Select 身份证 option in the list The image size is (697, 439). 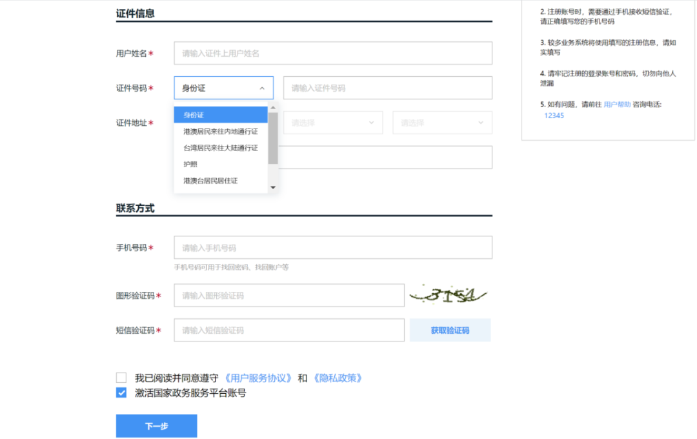click(x=221, y=115)
